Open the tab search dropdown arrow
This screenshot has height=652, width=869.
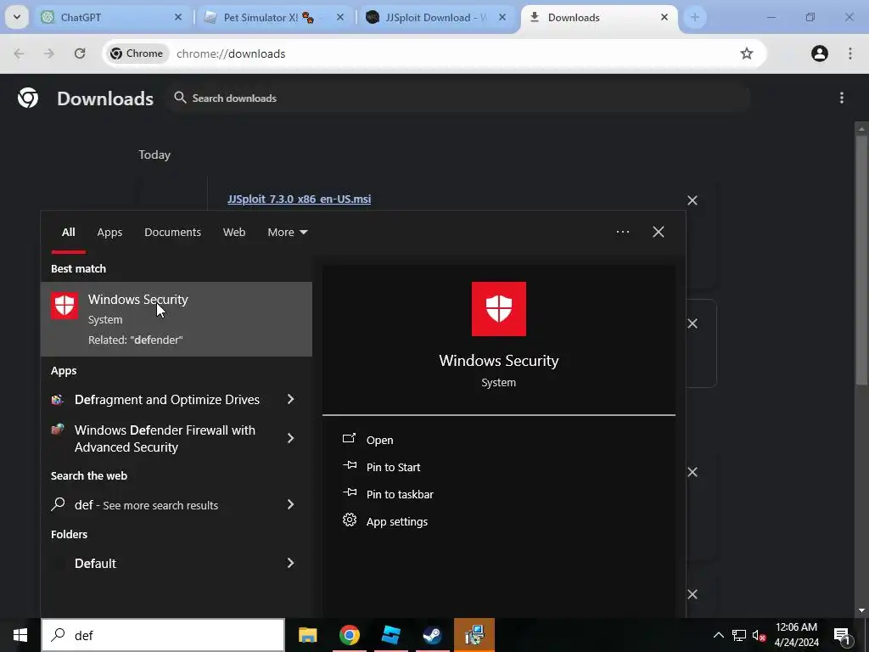17,17
